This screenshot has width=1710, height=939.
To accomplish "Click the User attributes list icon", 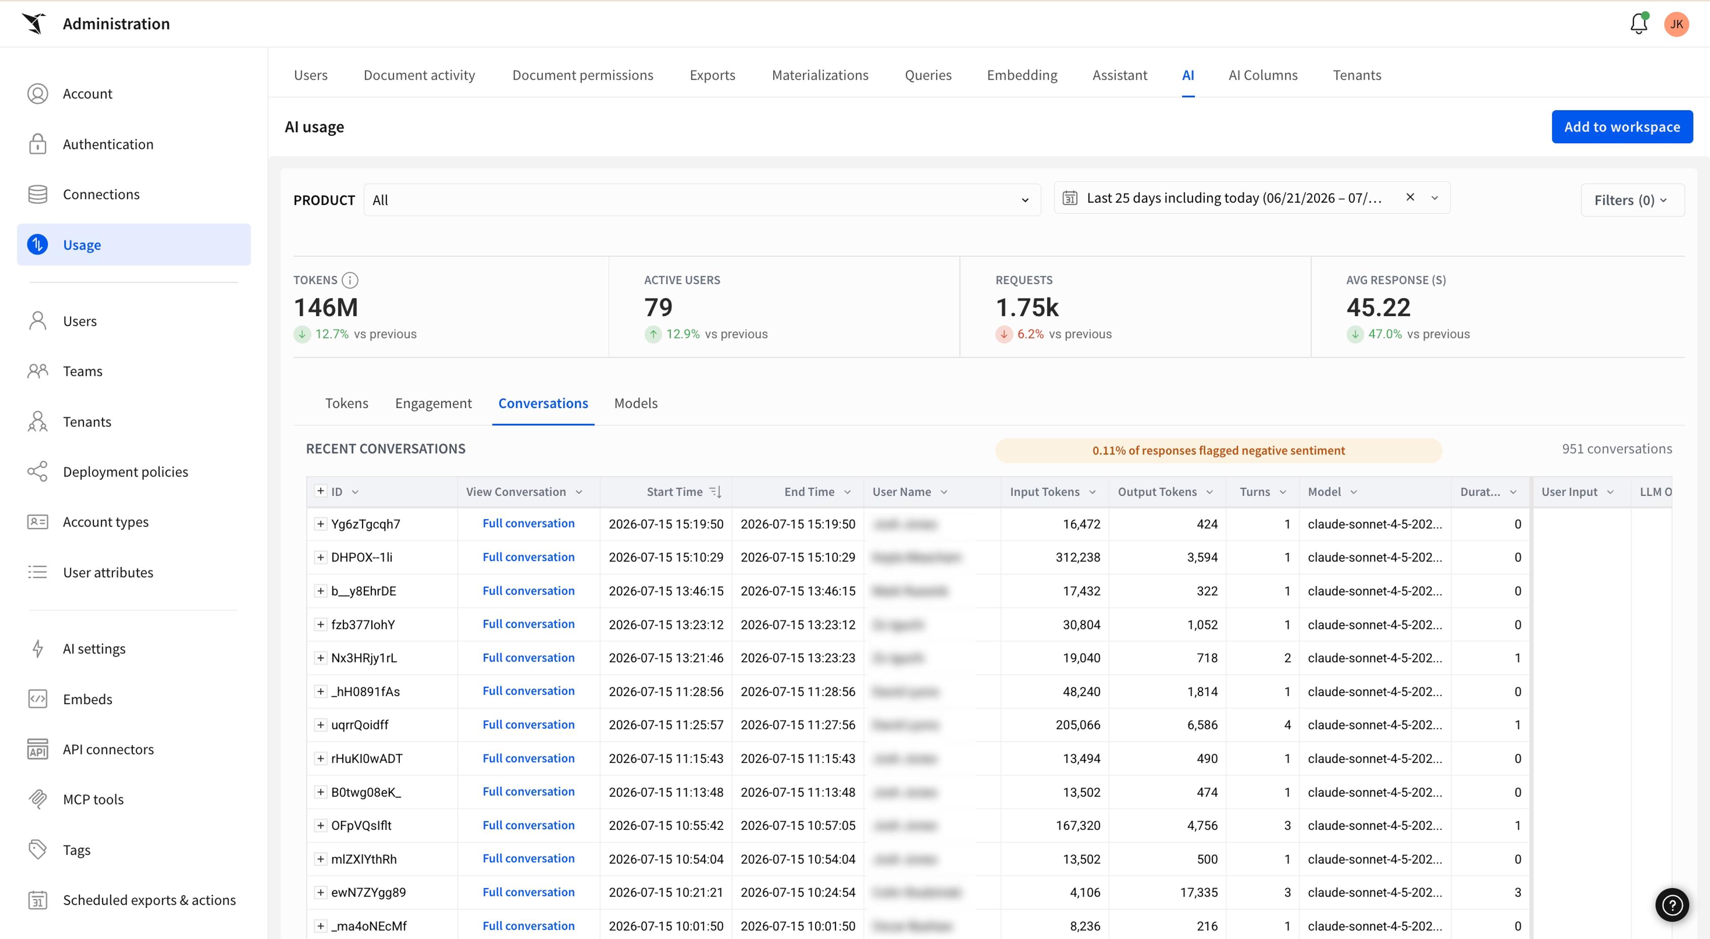I will 38,572.
